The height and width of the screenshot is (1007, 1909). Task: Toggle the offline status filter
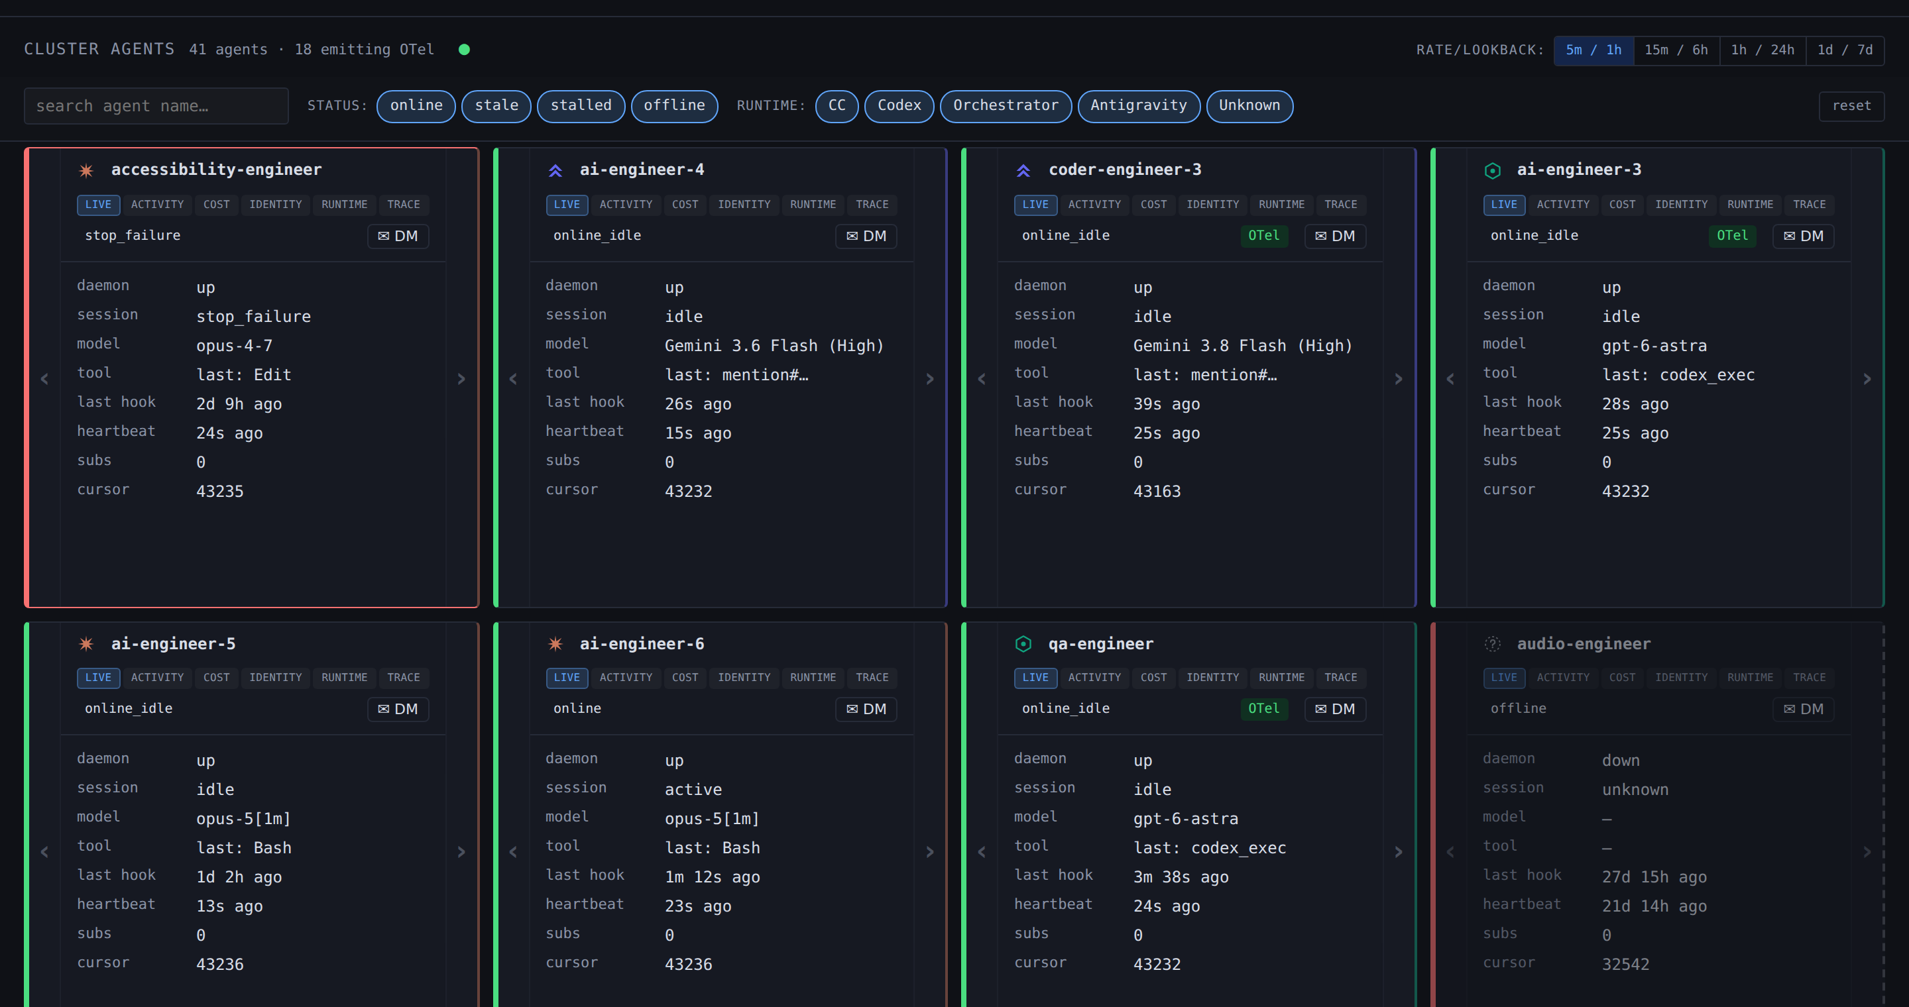click(674, 106)
